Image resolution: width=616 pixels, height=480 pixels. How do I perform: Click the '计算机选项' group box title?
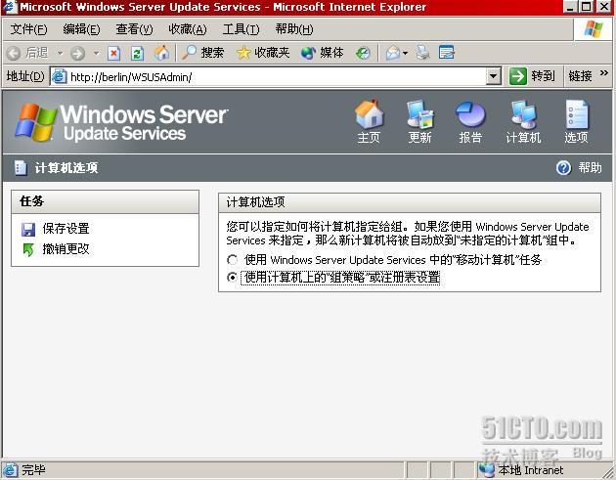click(x=255, y=202)
